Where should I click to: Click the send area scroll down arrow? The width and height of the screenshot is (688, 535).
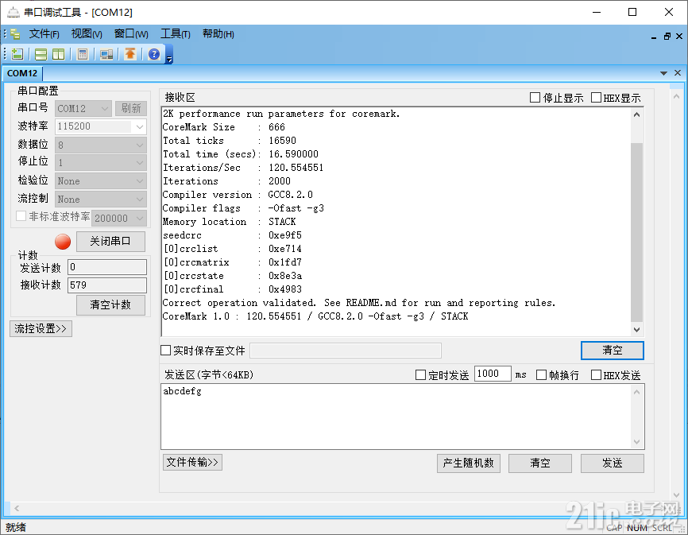(636, 442)
